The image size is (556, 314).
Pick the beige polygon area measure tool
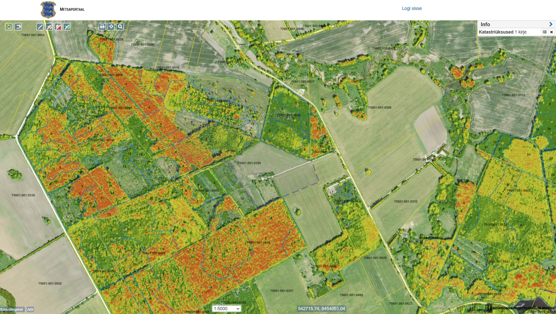(x=49, y=27)
